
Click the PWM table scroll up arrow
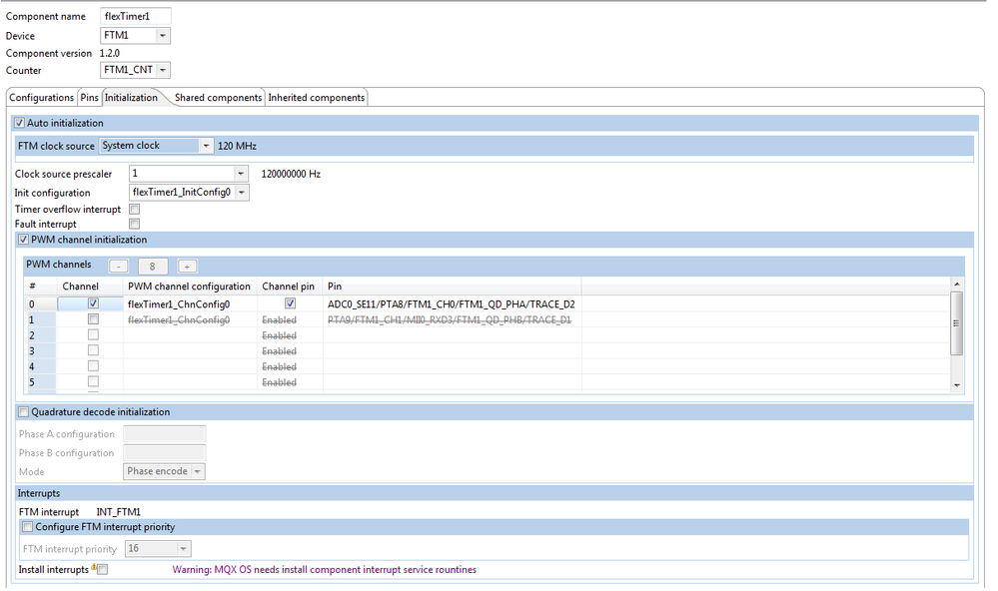pos(957,284)
